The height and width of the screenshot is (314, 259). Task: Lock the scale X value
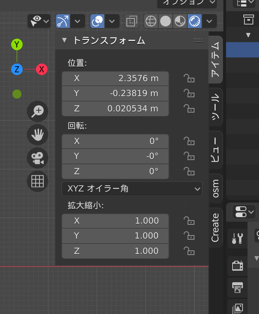189,221
